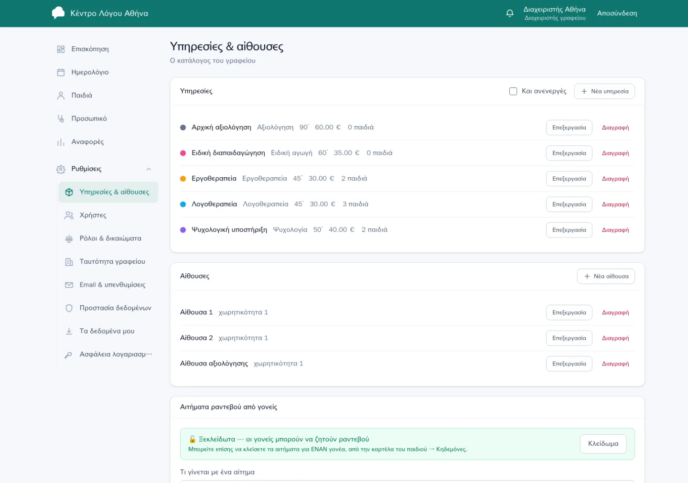Click the Ασφάλεια λογαριασμού key icon
The image size is (688, 483).
pyautogui.click(x=69, y=354)
